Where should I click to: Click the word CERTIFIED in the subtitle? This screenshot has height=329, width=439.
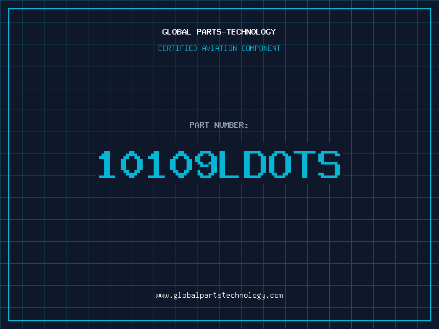[x=178, y=49]
